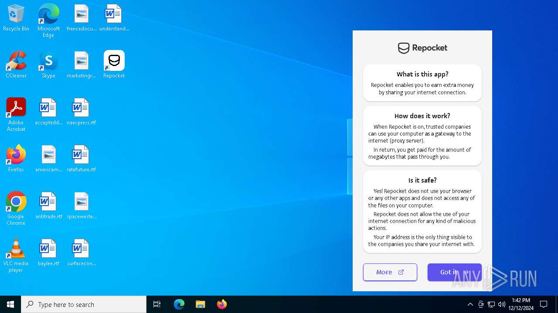The height and width of the screenshot is (313, 558).
Task: Open File Explorer from the taskbar
Action: [201, 304]
